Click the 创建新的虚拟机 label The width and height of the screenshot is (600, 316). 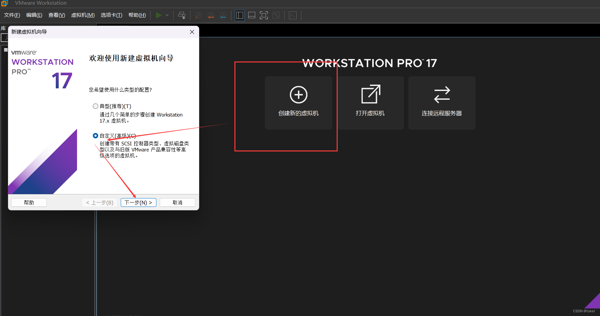pyautogui.click(x=299, y=113)
